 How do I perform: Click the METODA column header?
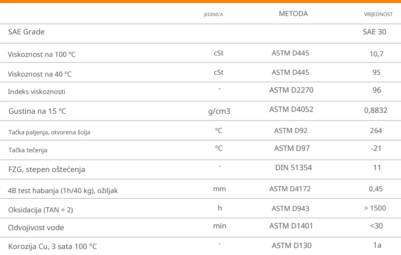293,14
